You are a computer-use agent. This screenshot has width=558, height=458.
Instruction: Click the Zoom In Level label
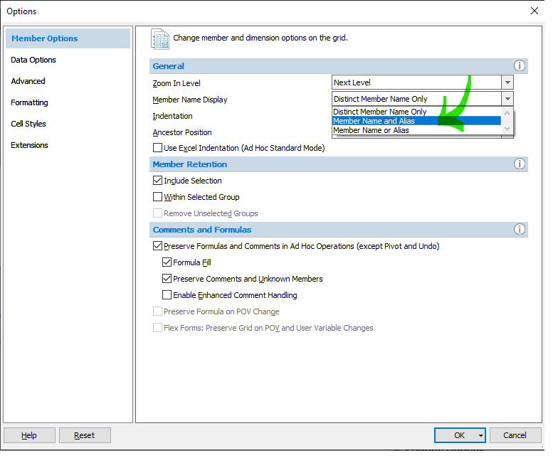coord(177,83)
